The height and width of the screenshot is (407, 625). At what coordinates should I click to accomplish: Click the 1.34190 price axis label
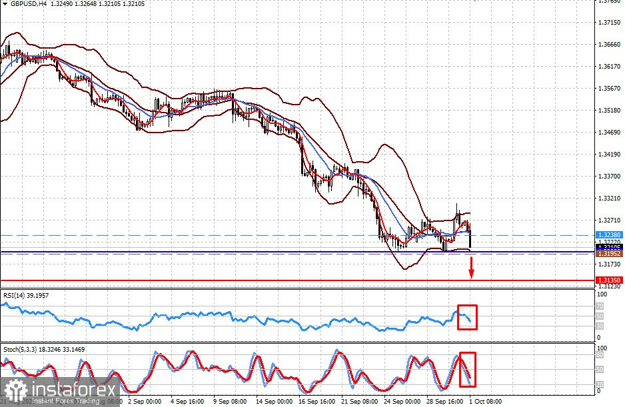click(610, 155)
